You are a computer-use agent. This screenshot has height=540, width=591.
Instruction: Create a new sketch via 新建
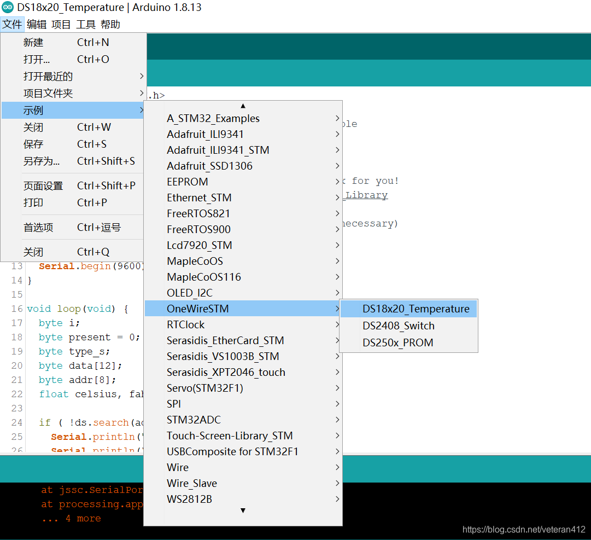click(x=33, y=42)
